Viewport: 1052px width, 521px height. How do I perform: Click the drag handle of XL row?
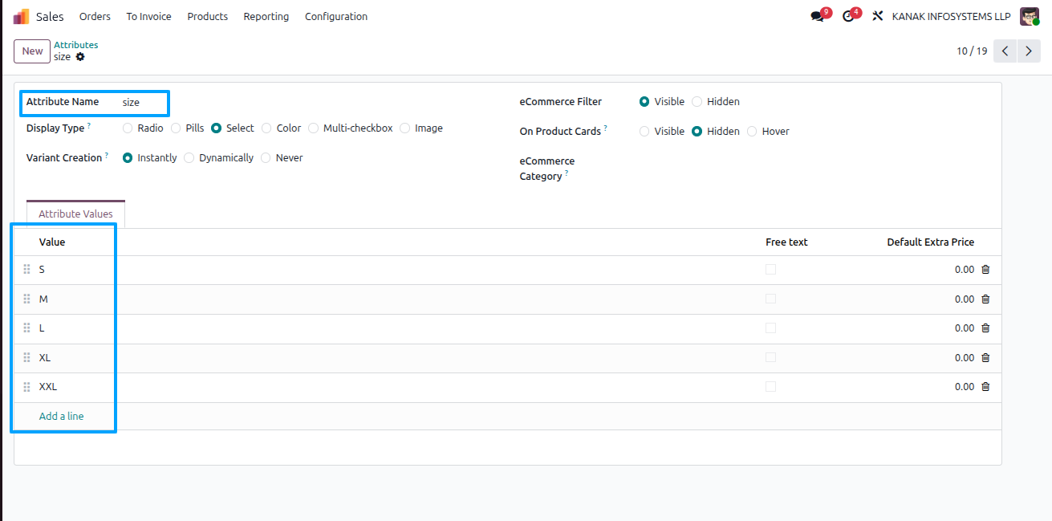click(x=26, y=357)
